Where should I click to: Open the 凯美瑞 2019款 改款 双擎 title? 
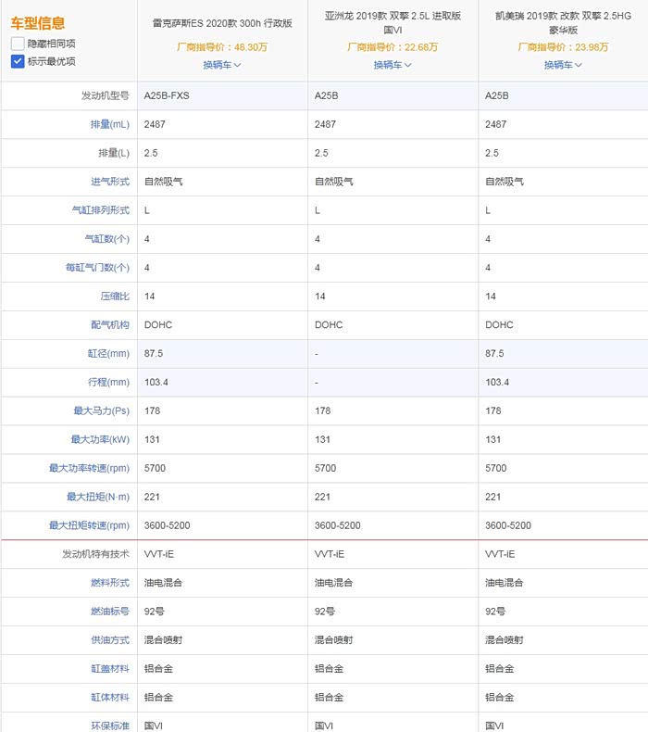tap(563, 23)
